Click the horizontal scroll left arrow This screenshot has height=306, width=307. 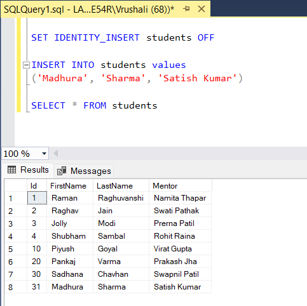pos(56,154)
